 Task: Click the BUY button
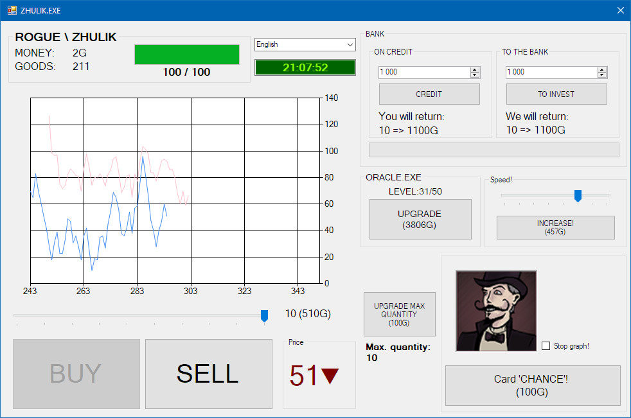(76, 374)
